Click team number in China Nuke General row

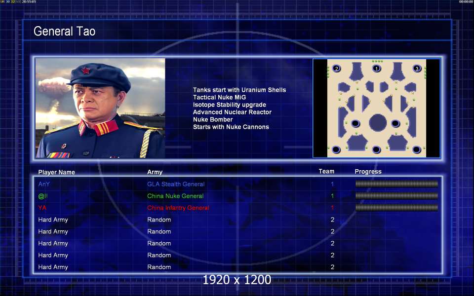[x=332, y=196]
